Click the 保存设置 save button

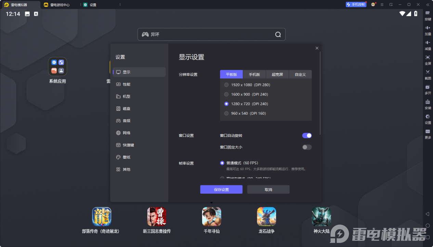(x=221, y=190)
